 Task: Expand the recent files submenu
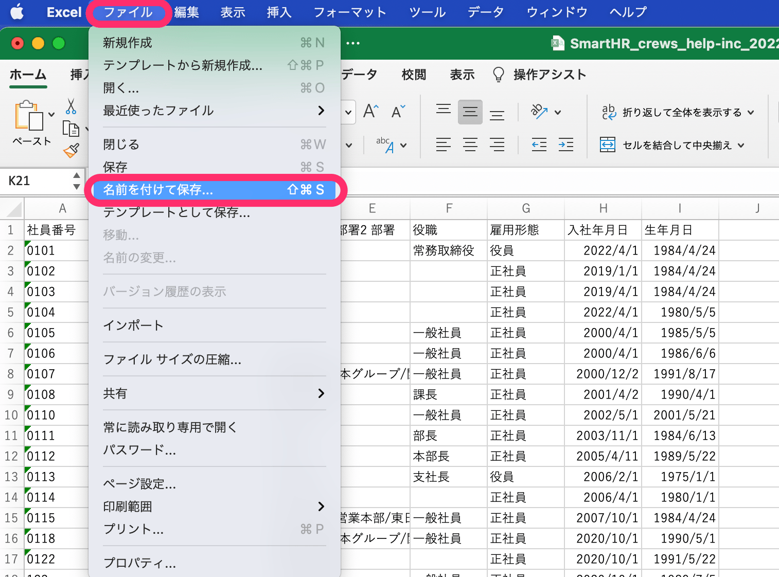point(321,111)
